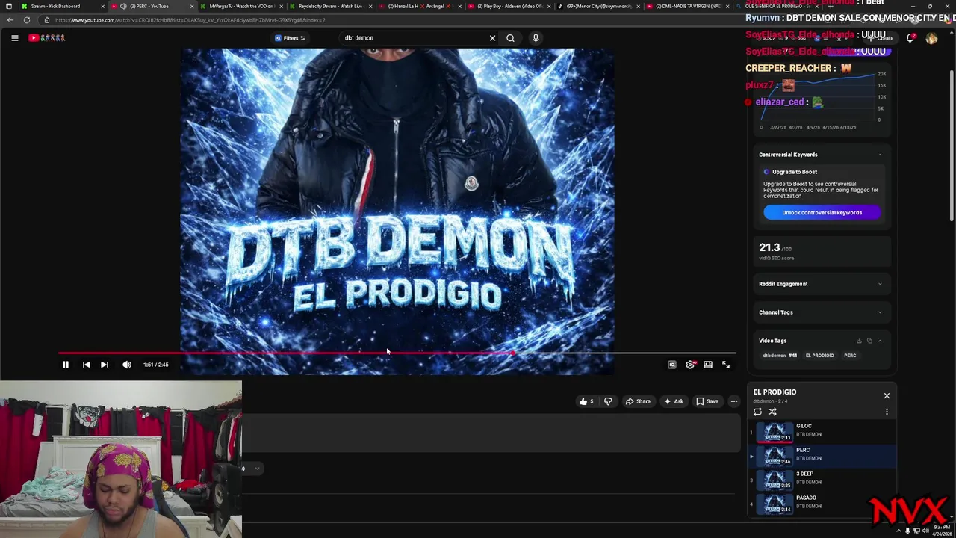Image resolution: width=956 pixels, height=538 pixels.
Task: Download the video tags
Action: pos(859,341)
